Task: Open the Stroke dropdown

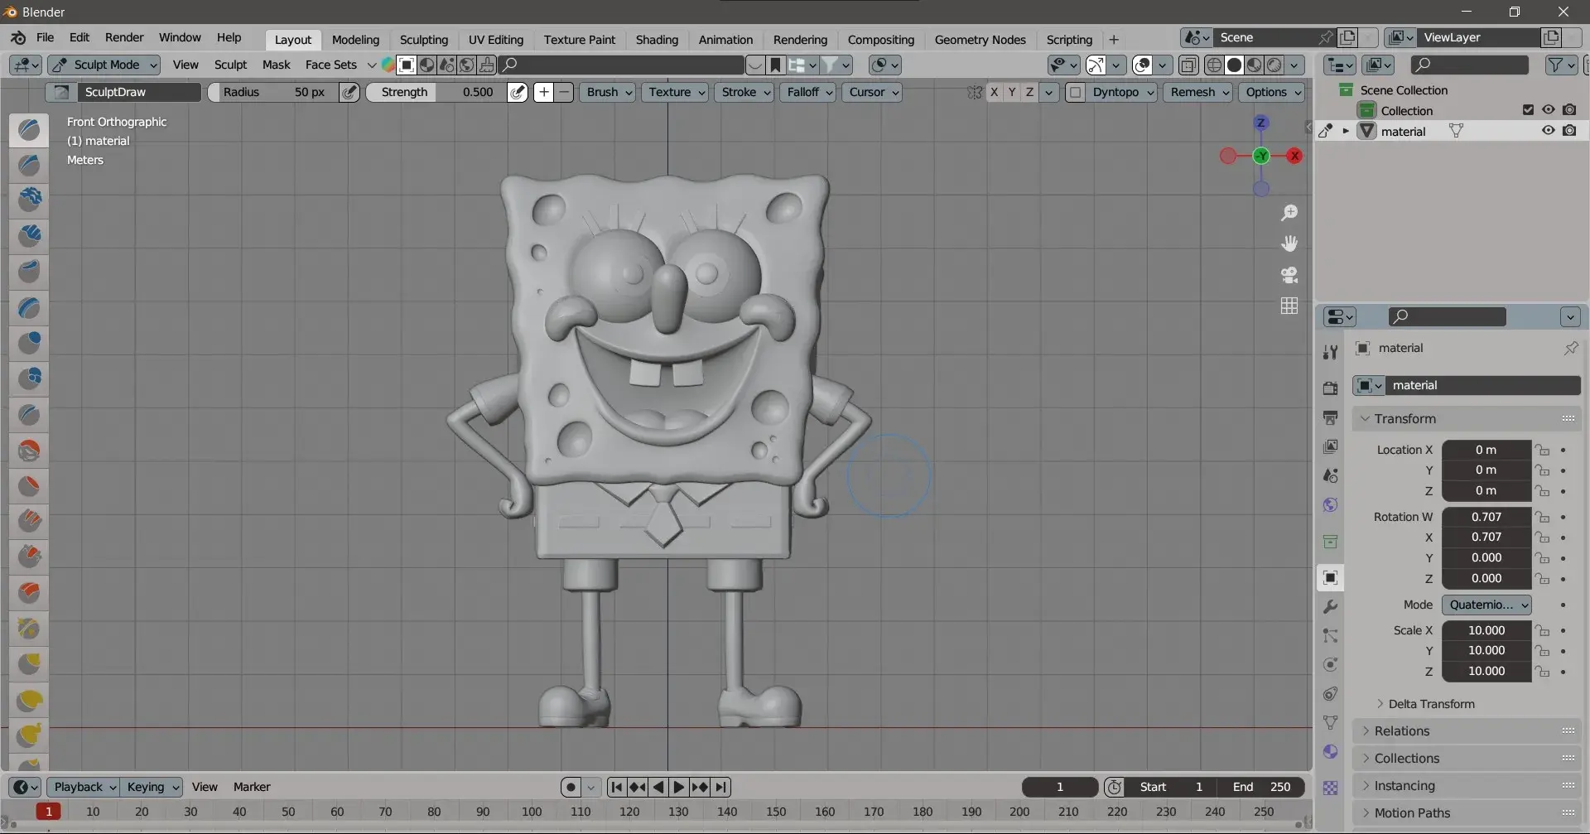Action: click(x=745, y=92)
